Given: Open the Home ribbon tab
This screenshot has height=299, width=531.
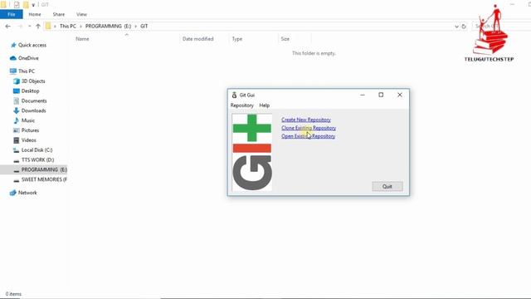Looking at the screenshot, I should coord(35,14).
